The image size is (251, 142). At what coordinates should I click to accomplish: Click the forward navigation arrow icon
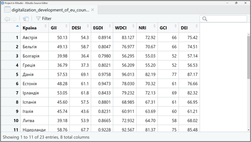pos(14,19)
